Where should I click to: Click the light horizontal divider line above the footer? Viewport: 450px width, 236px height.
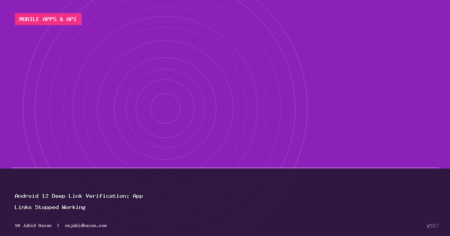coord(225,168)
